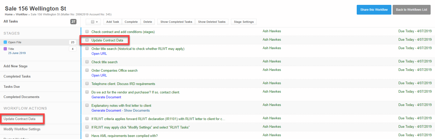Click the purple Title stage color square
The width and height of the screenshot is (435, 139).
[x=5, y=49]
